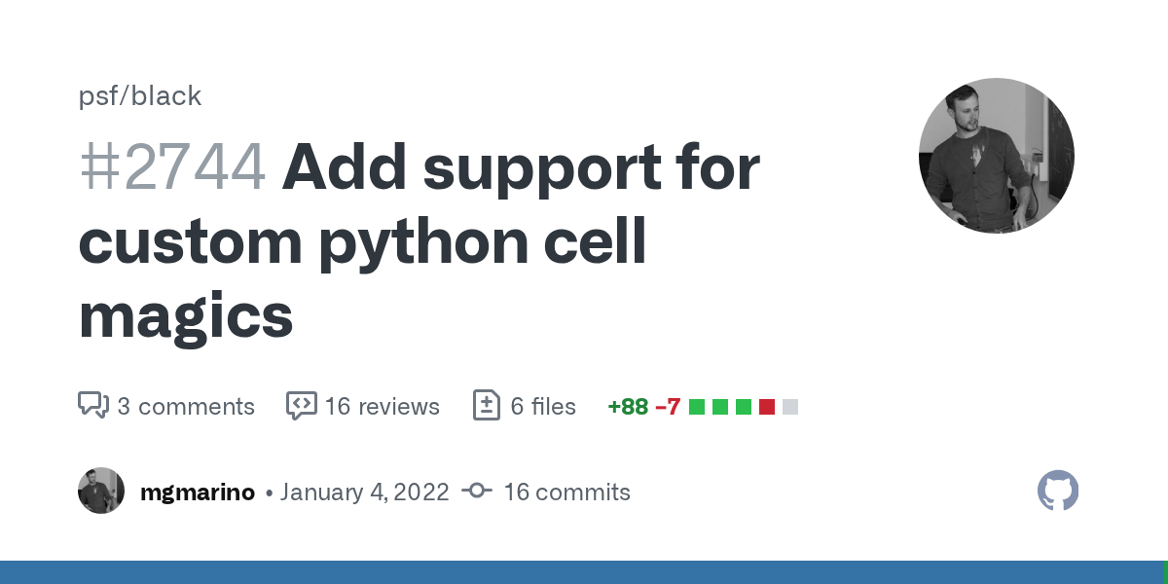Click the +88 additions count
This screenshot has width=1168, height=584.
click(628, 406)
